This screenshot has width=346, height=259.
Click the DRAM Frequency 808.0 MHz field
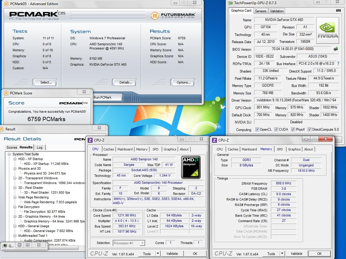tap(284, 183)
